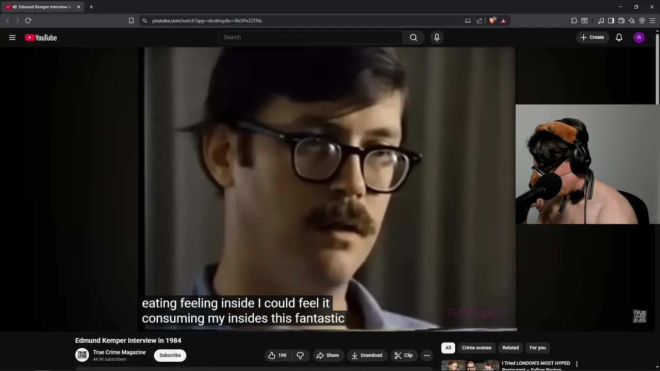Click into the YouTube search field
Image resolution: width=660 pixels, height=371 pixels.
click(311, 37)
